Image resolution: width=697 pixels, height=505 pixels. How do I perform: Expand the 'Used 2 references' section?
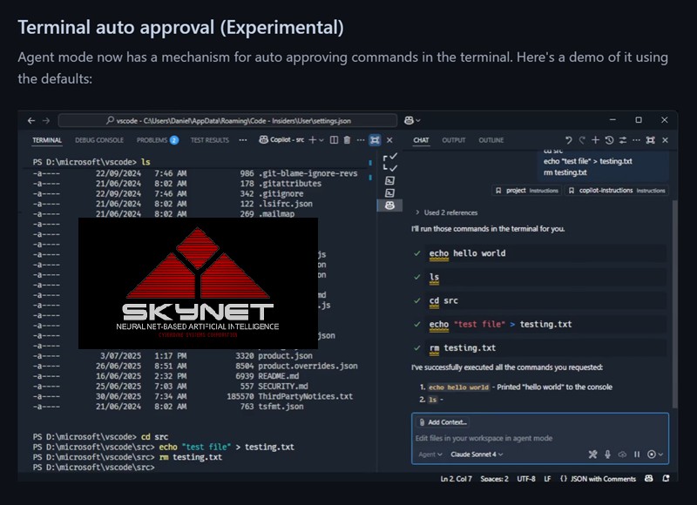tap(446, 212)
